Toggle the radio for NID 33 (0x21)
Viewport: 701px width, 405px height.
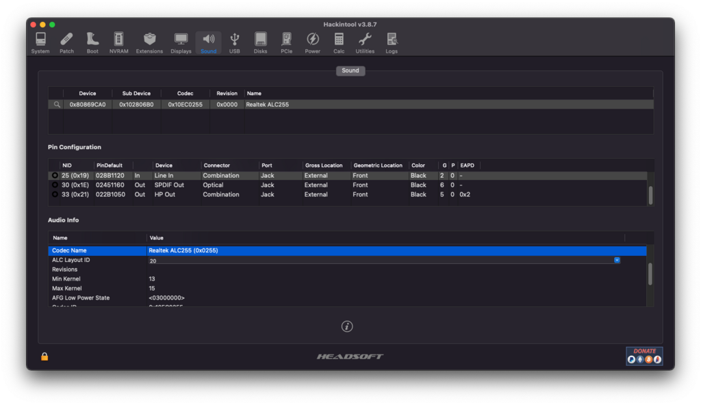(55, 194)
